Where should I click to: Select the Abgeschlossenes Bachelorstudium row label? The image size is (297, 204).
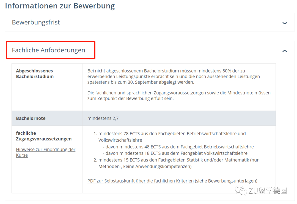point(34,74)
